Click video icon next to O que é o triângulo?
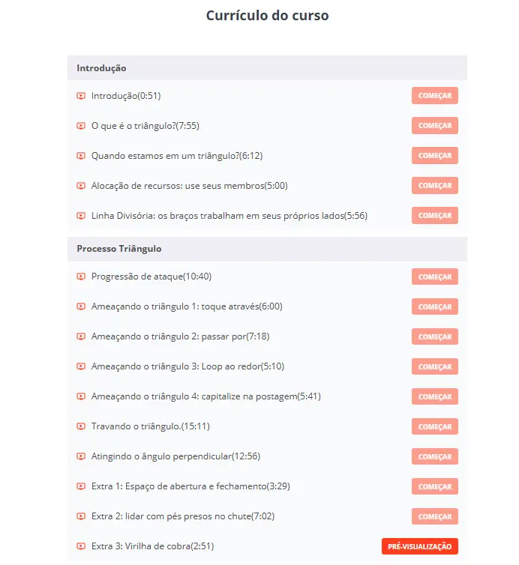The height and width of the screenshot is (565, 519). 81,126
